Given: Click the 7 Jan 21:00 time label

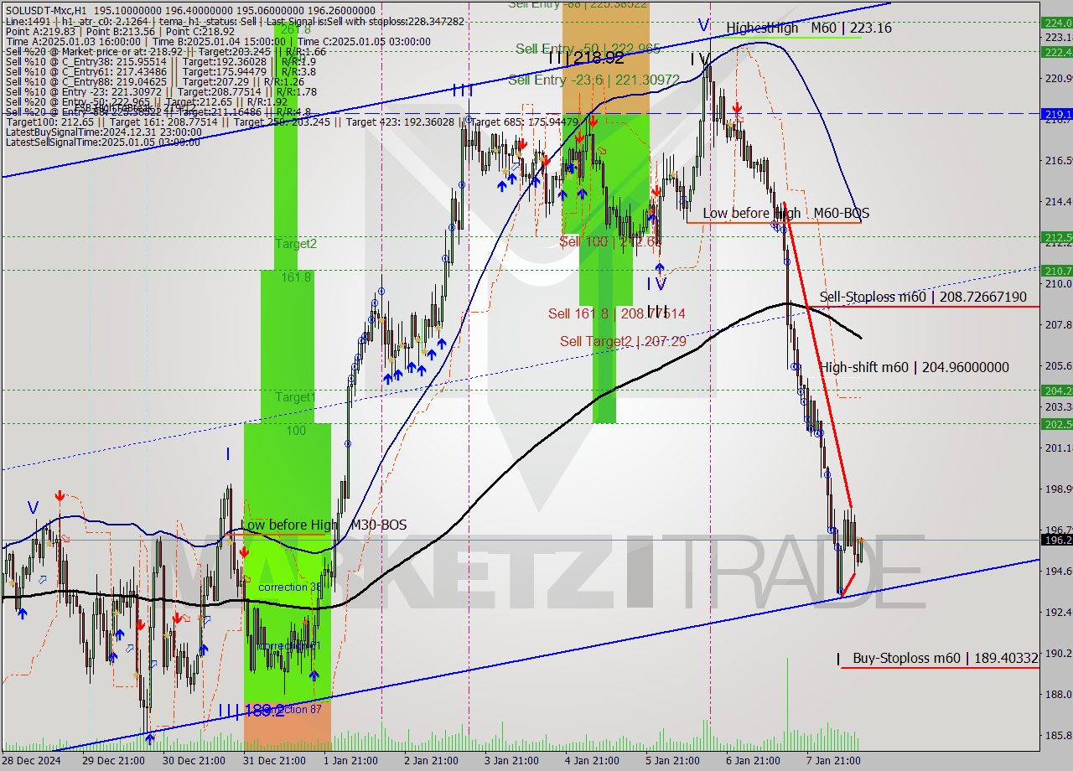Looking at the screenshot, I should 832,760.
